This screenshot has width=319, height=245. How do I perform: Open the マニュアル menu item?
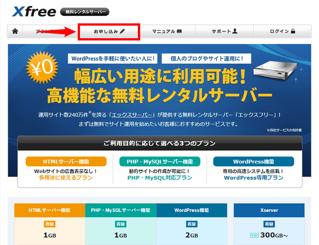167,31
